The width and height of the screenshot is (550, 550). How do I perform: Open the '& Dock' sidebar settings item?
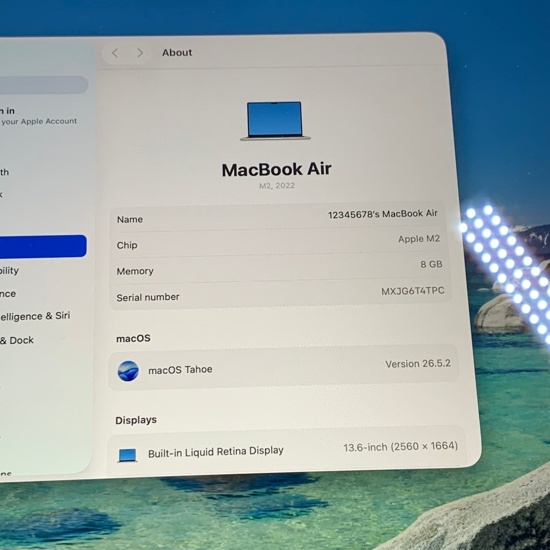(x=17, y=340)
